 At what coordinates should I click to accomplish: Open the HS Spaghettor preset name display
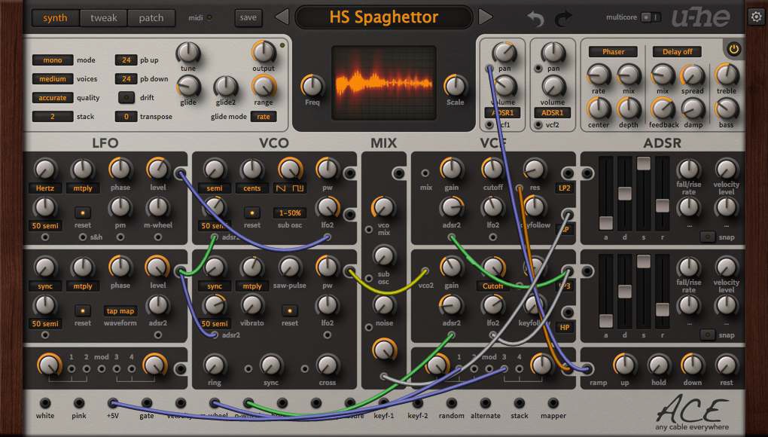point(383,17)
